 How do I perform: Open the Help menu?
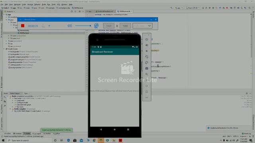point(71,4)
